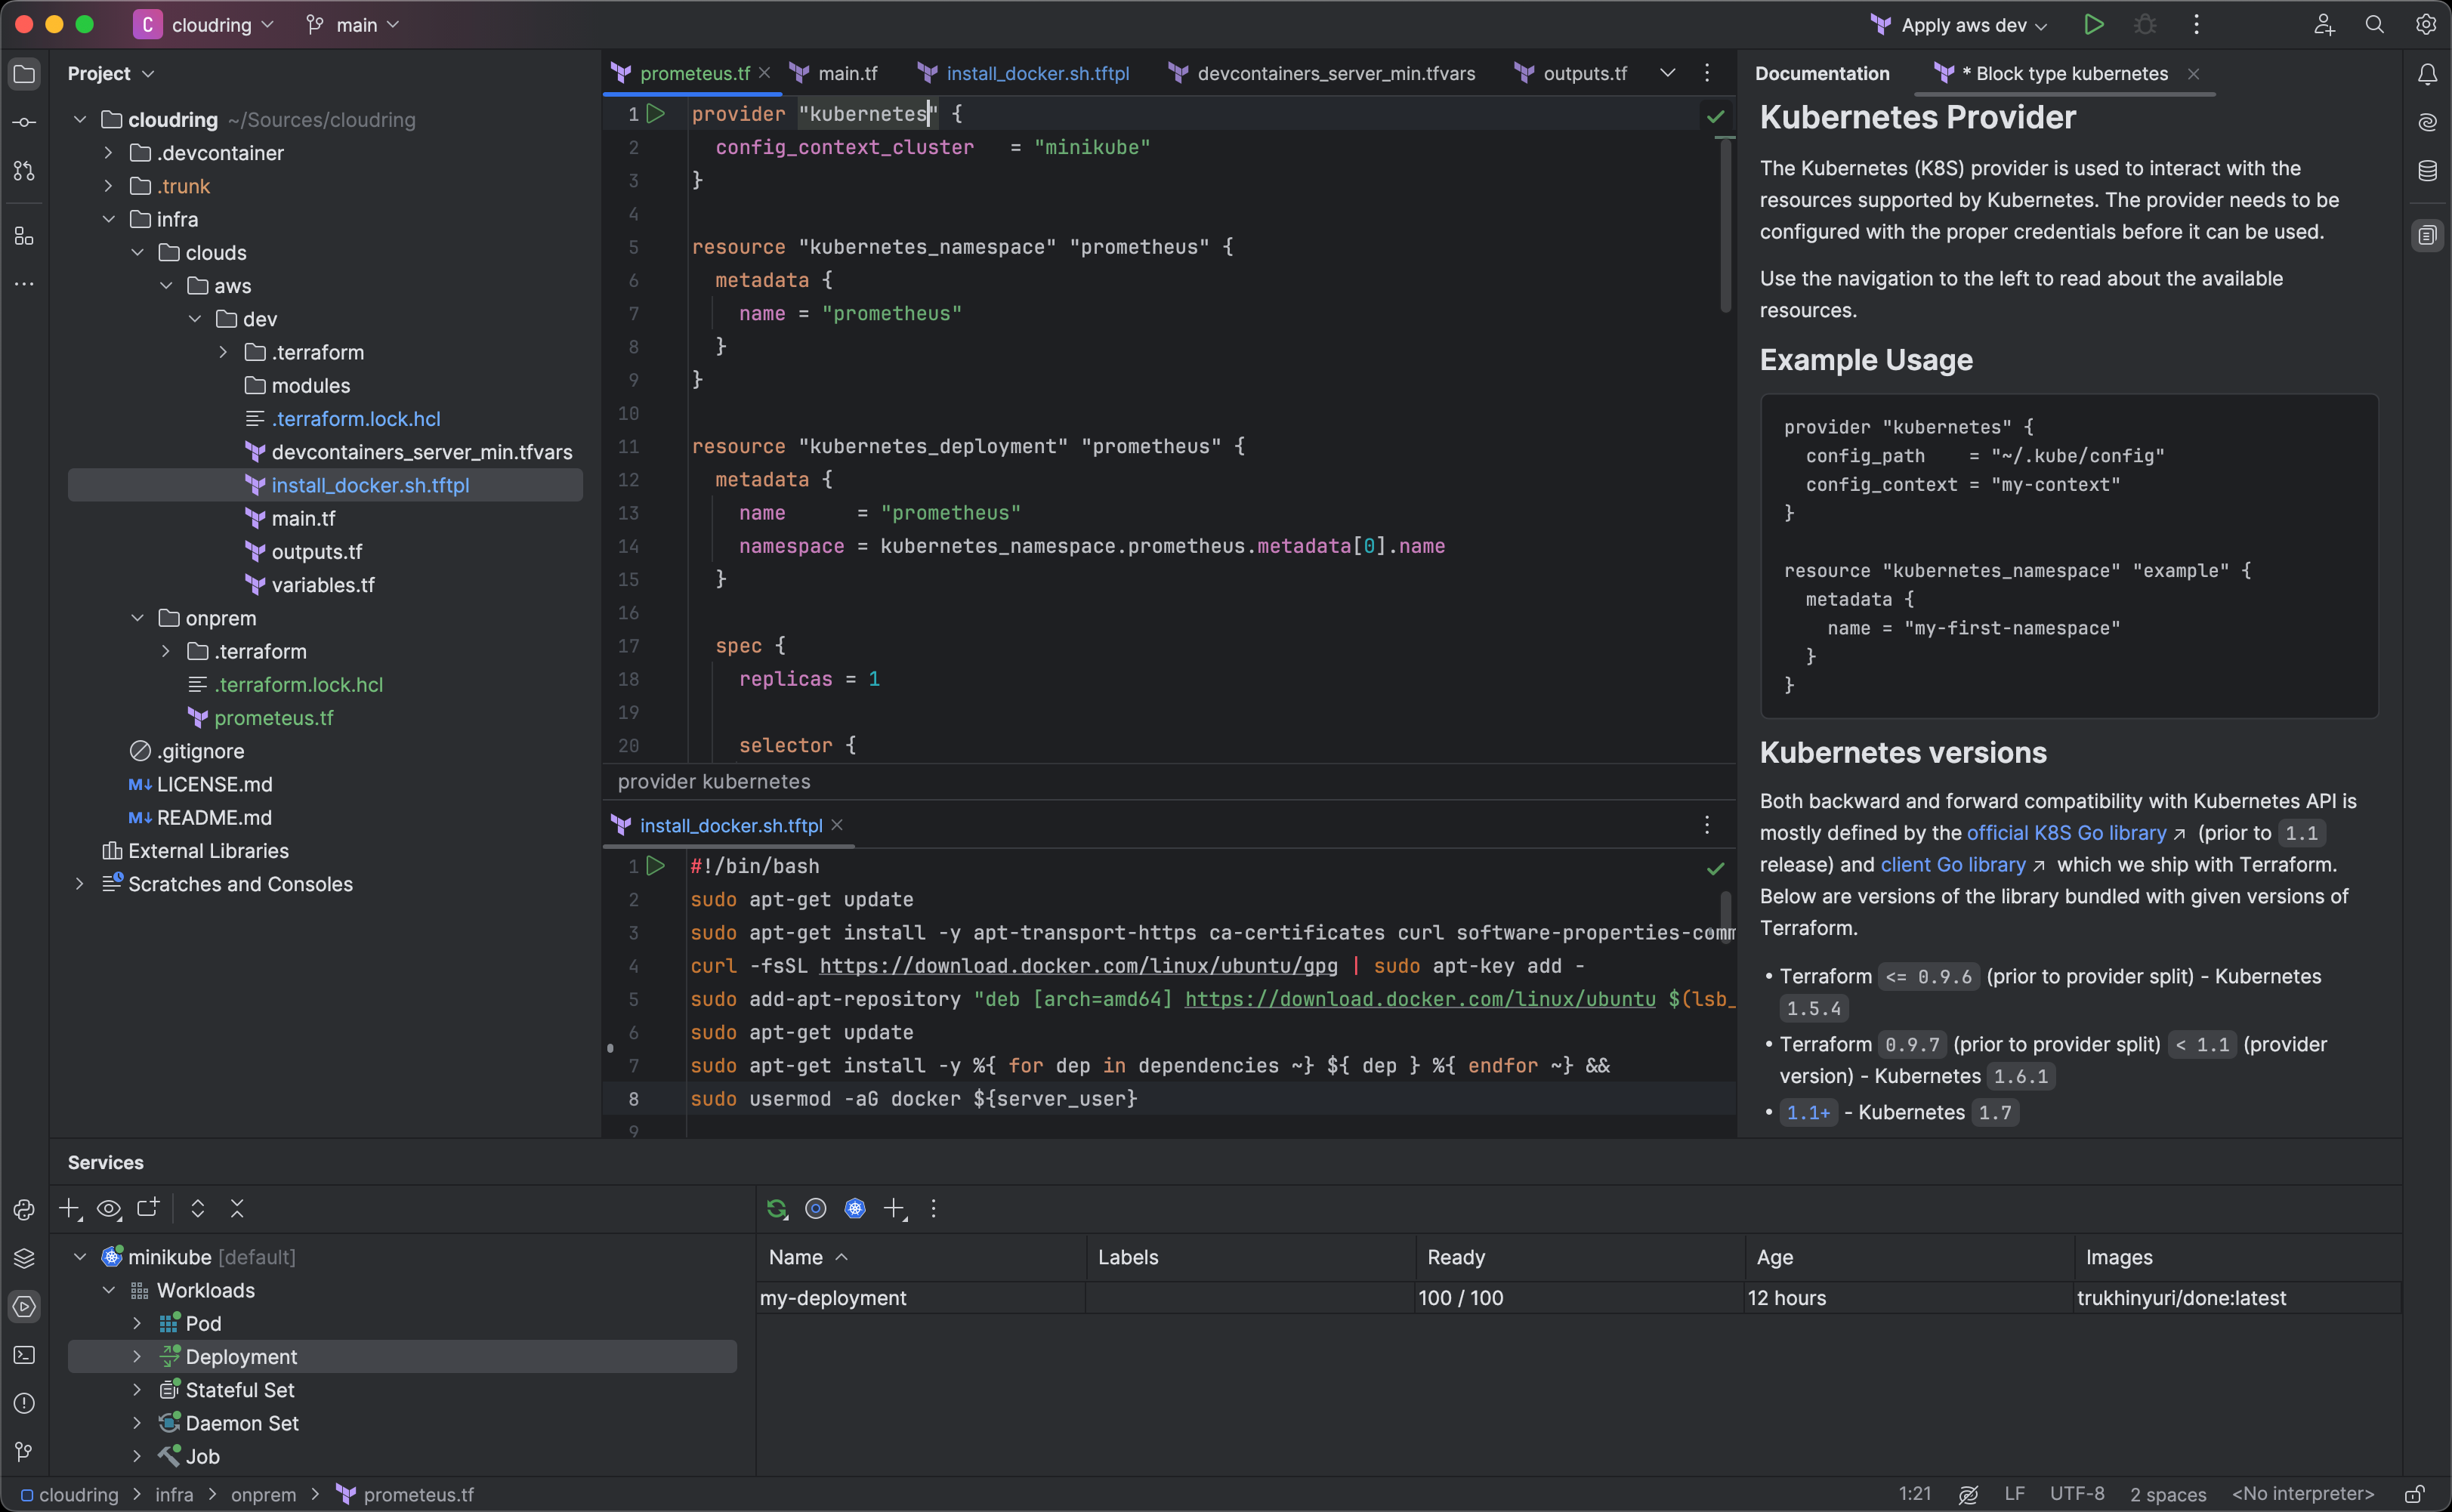Open the Apply aws dev run configuration dropdown
2452x1512 pixels.
click(x=1963, y=25)
